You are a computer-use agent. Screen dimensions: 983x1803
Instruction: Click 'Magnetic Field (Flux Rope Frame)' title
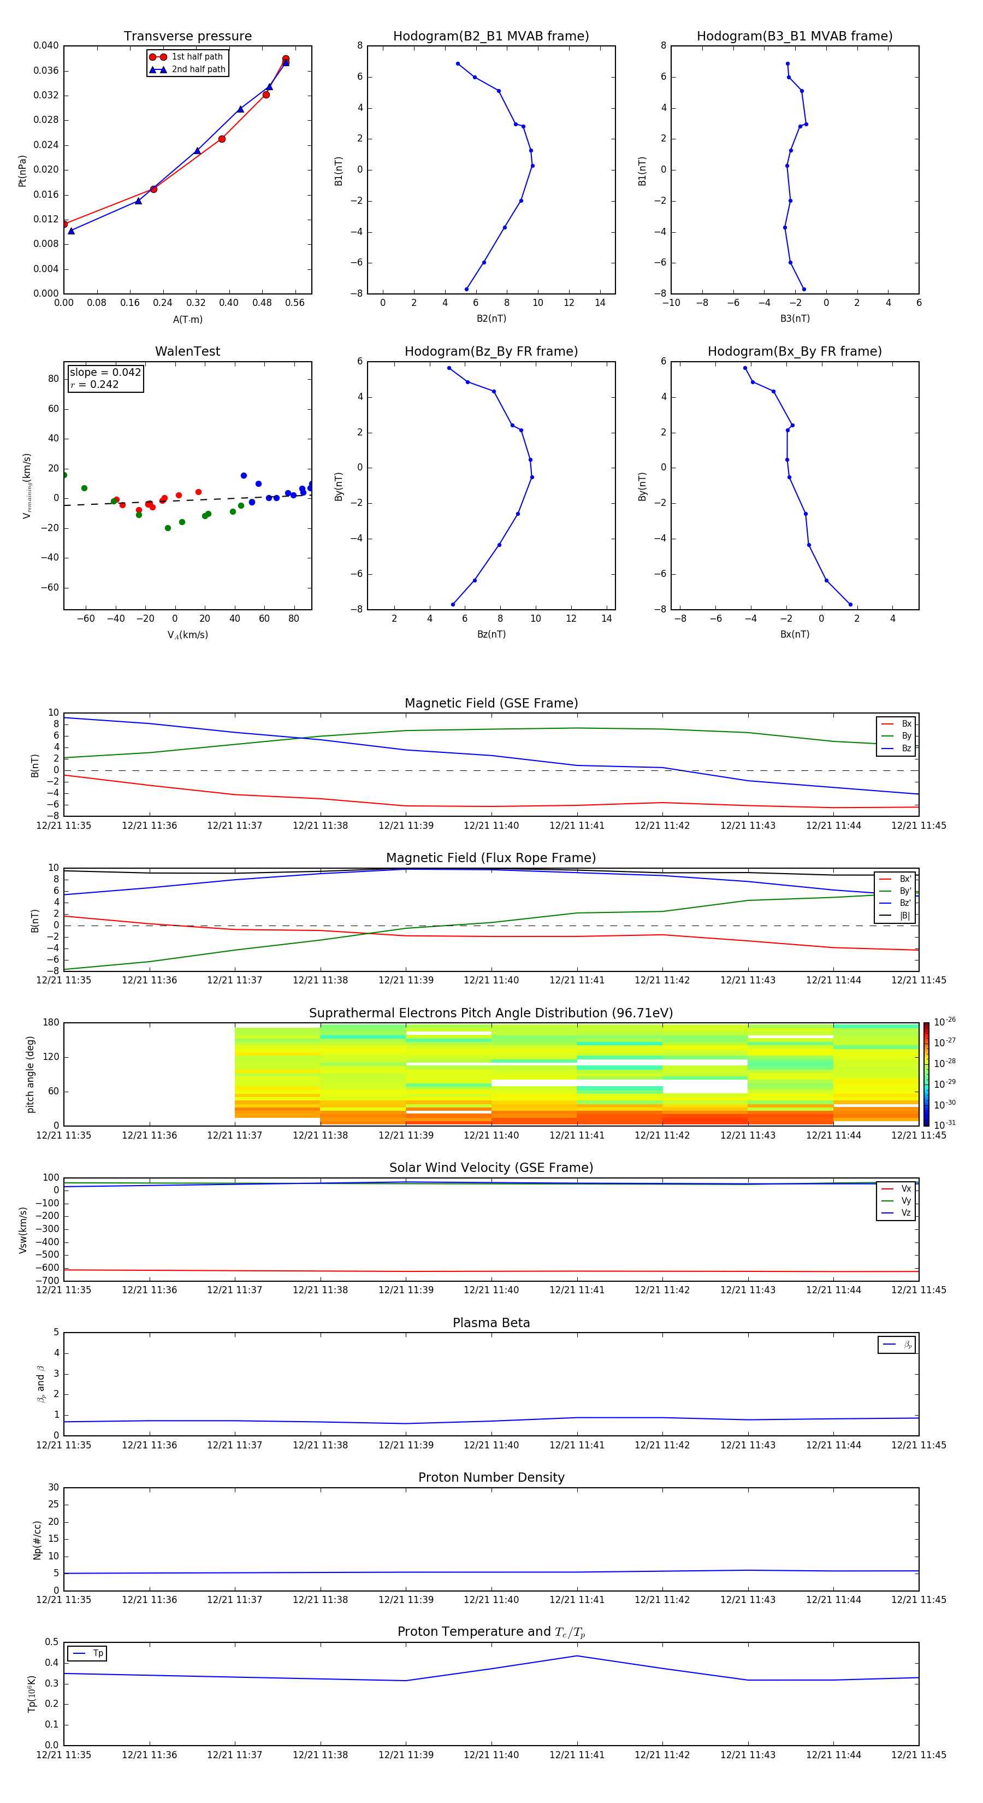coord(491,858)
